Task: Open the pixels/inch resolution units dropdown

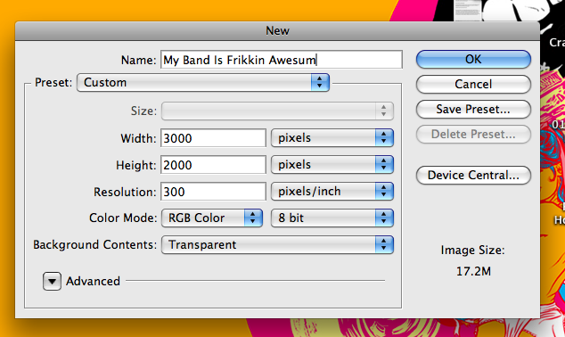Action: coord(332,192)
